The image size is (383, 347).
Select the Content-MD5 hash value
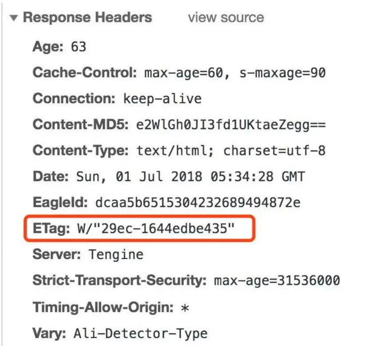[231, 125]
